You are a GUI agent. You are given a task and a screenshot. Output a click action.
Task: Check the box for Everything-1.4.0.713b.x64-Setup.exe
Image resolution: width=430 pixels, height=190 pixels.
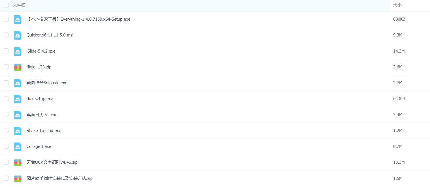tap(6, 19)
